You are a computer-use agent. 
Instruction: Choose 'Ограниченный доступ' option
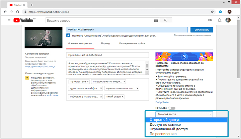186,129
